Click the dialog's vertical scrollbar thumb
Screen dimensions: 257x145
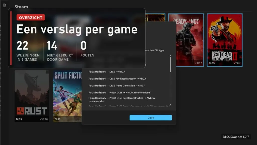171,64
